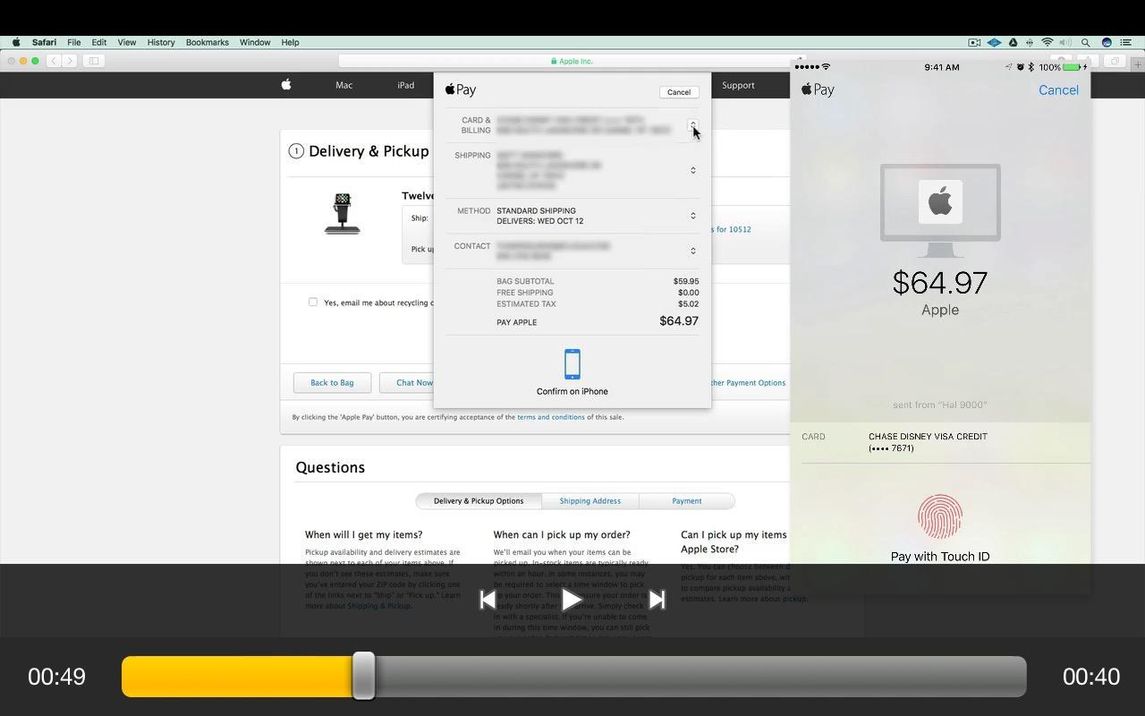The image size is (1145, 716).
Task: Click the blue diamond menu bar icon
Action: point(994,42)
